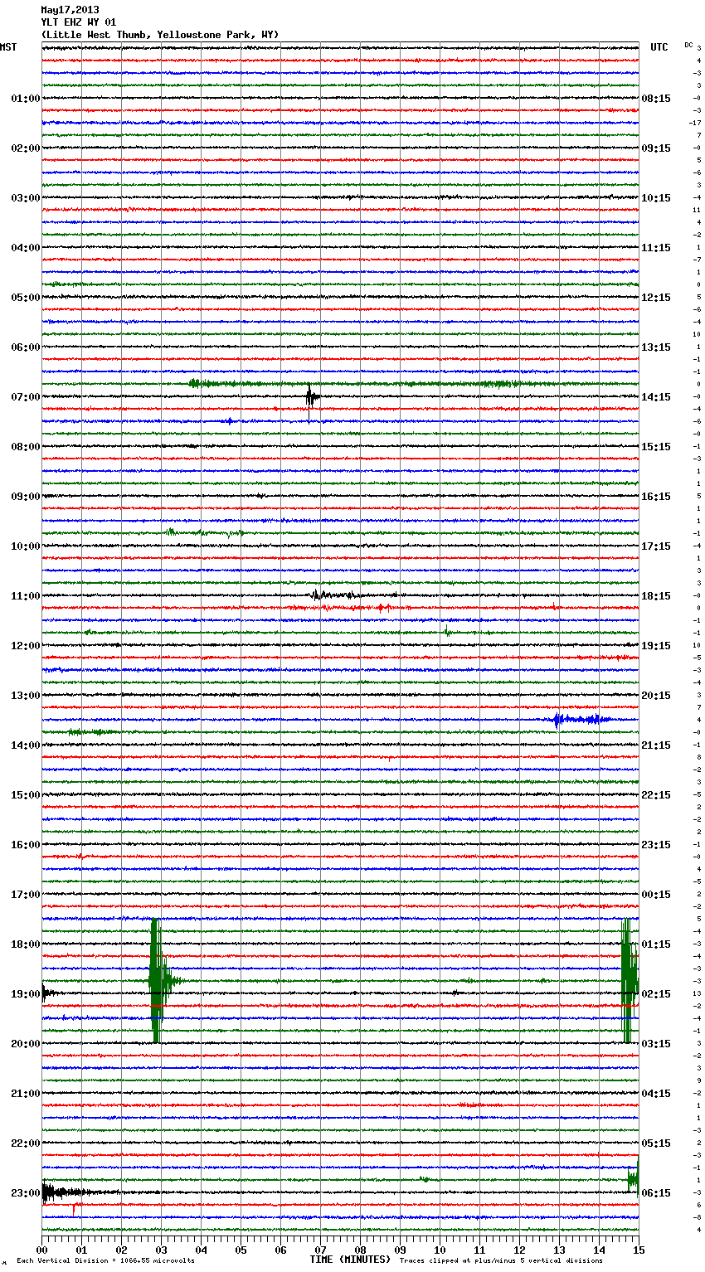705x1272 pixels.
Task: Click the black burst on the 11:00 trace
Action: 336,595
